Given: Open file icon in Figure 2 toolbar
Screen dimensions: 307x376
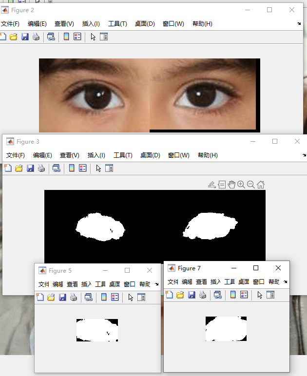Looking at the screenshot, I should (x=14, y=37).
